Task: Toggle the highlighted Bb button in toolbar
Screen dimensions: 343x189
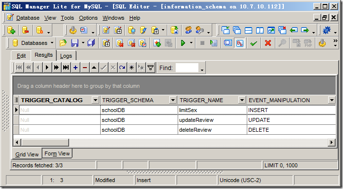Action: (x=239, y=43)
